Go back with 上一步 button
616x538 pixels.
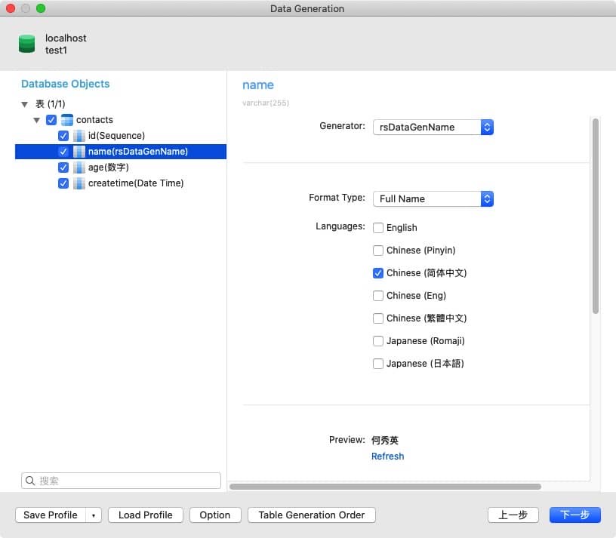pos(513,515)
